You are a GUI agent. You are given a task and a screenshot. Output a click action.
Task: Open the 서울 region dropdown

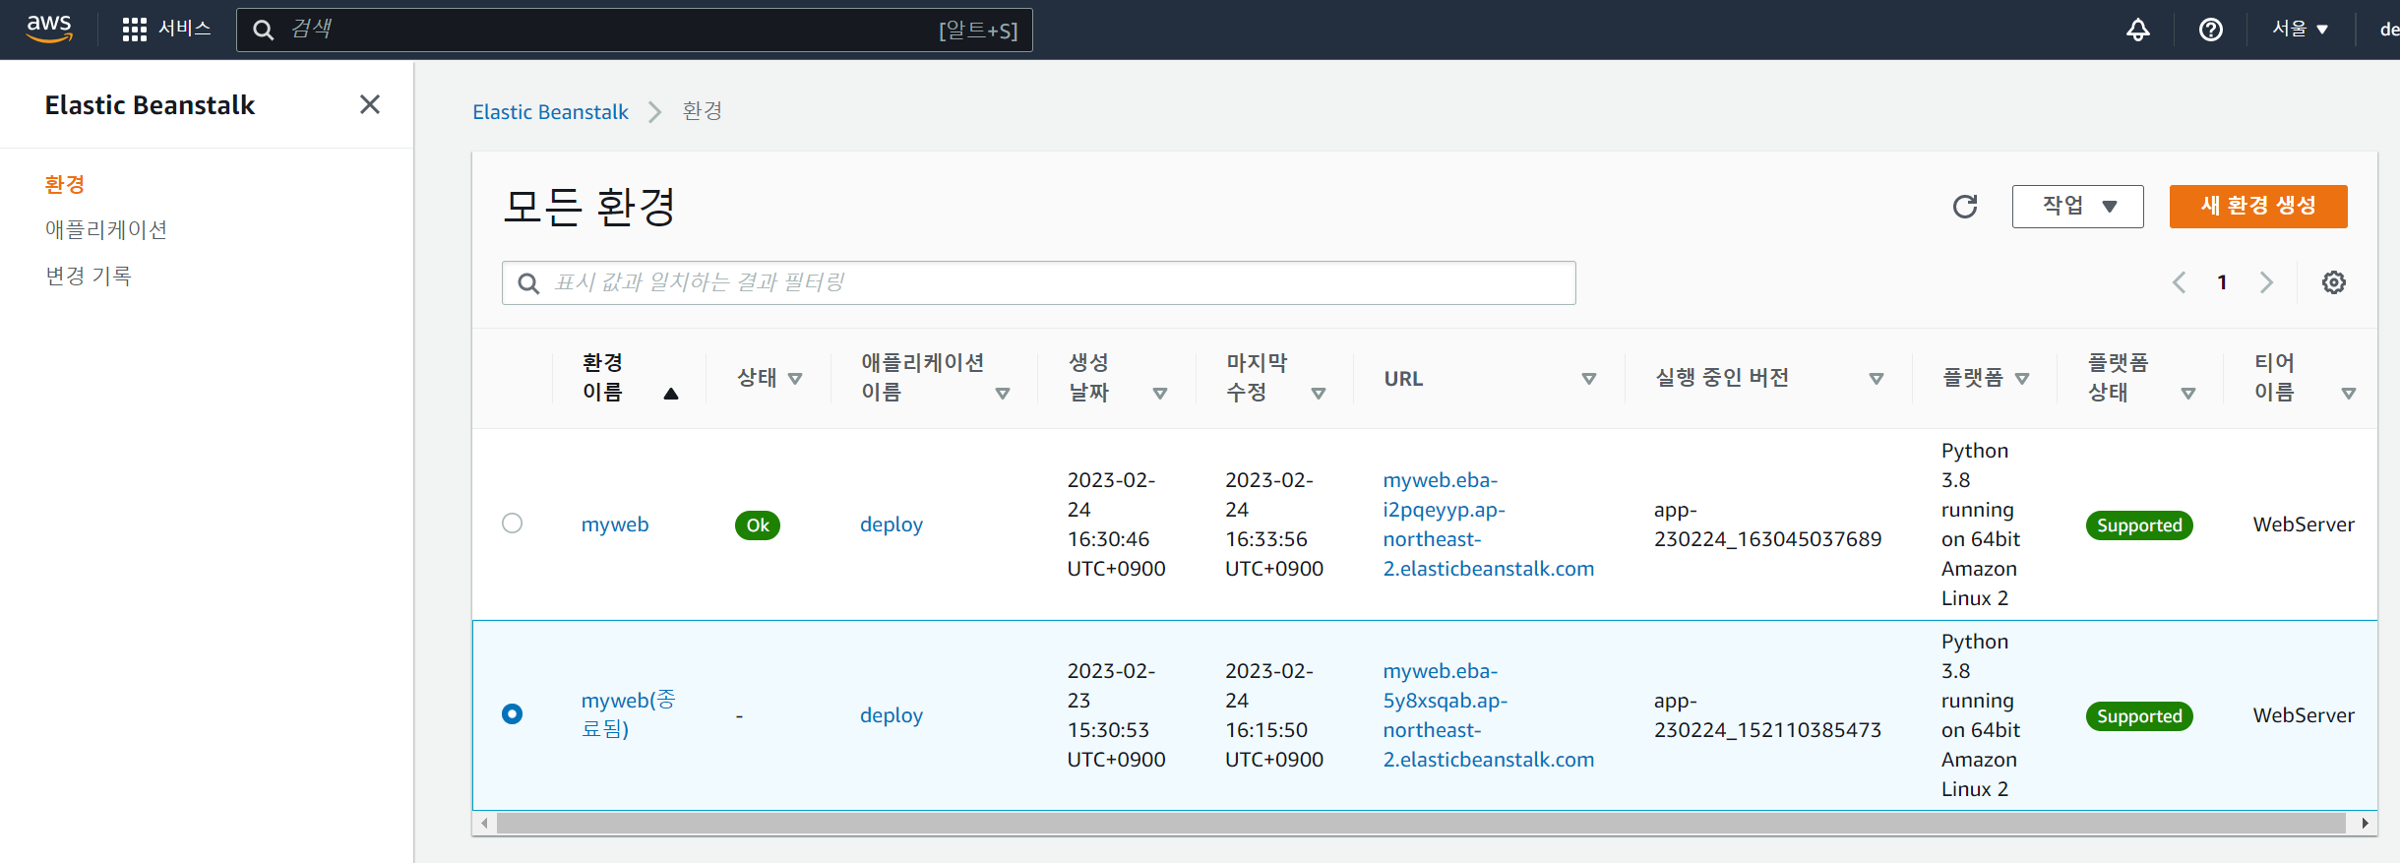click(x=2301, y=30)
